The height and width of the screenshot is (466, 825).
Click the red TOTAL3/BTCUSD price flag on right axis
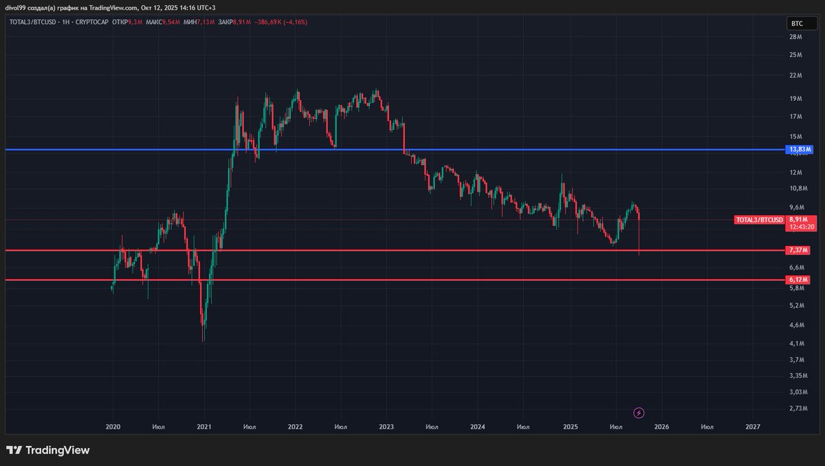click(x=759, y=220)
